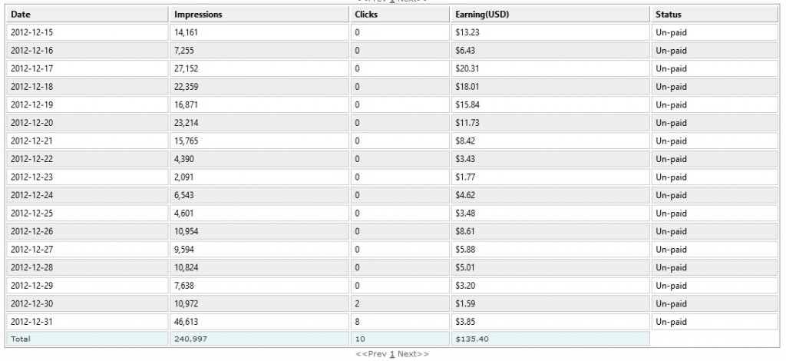This screenshot has height=361, width=786.
Task: Click the Impressions column header
Action: pyautogui.click(x=259, y=15)
